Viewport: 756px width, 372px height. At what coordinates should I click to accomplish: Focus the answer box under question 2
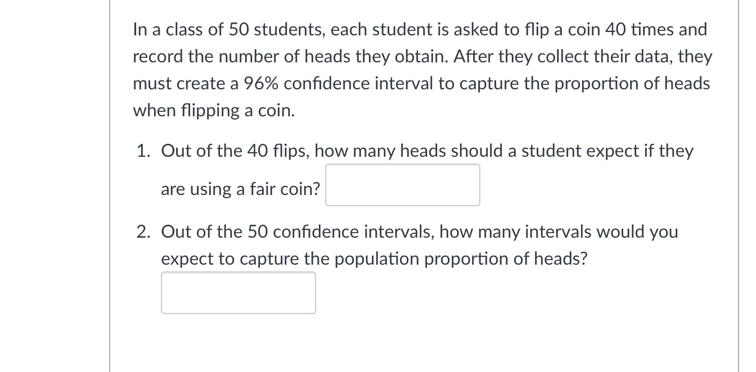point(238,293)
